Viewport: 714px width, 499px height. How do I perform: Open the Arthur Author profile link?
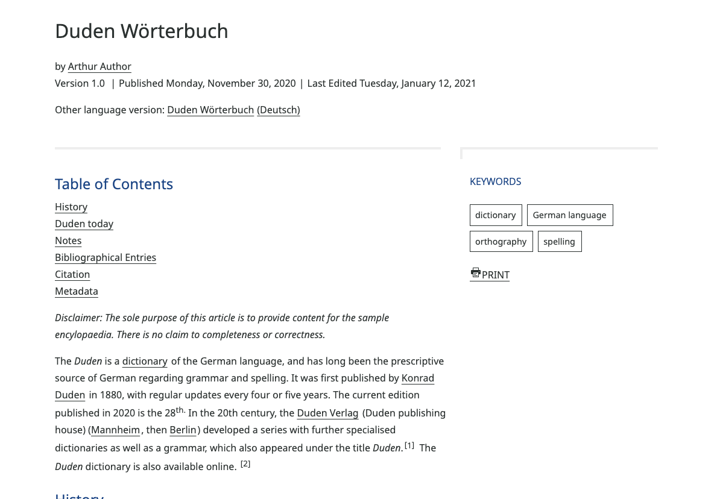tap(100, 66)
